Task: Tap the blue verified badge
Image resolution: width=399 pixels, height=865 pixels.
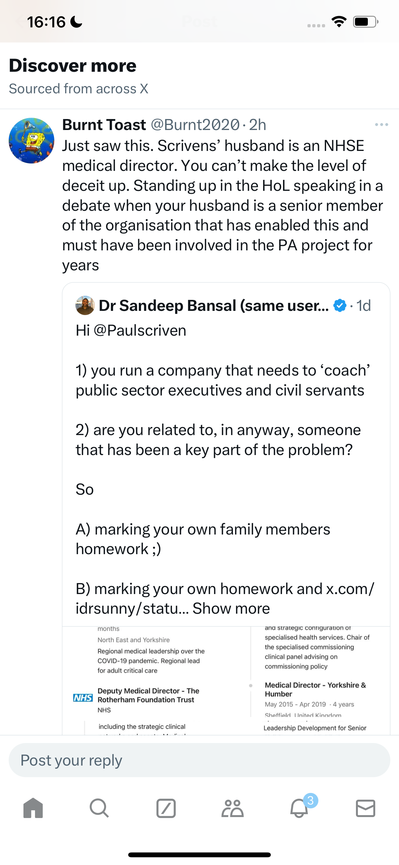Action: pos(340,306)
